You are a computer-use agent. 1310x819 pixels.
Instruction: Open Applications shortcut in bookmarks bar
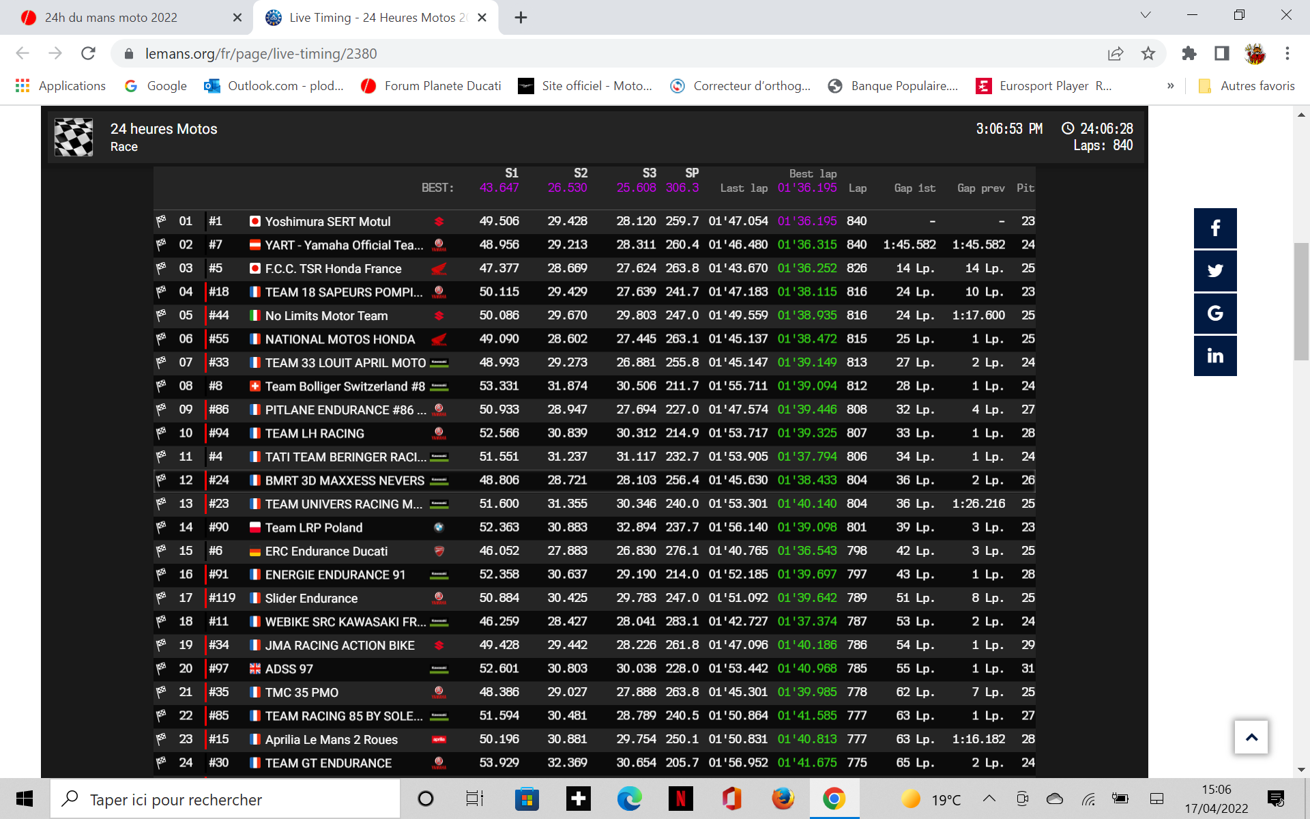pyautogui.click(x=61, y=86)
